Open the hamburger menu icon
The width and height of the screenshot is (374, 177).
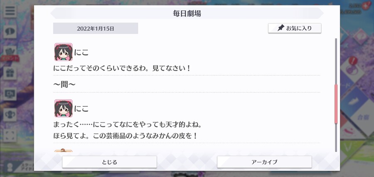(10, 11)
